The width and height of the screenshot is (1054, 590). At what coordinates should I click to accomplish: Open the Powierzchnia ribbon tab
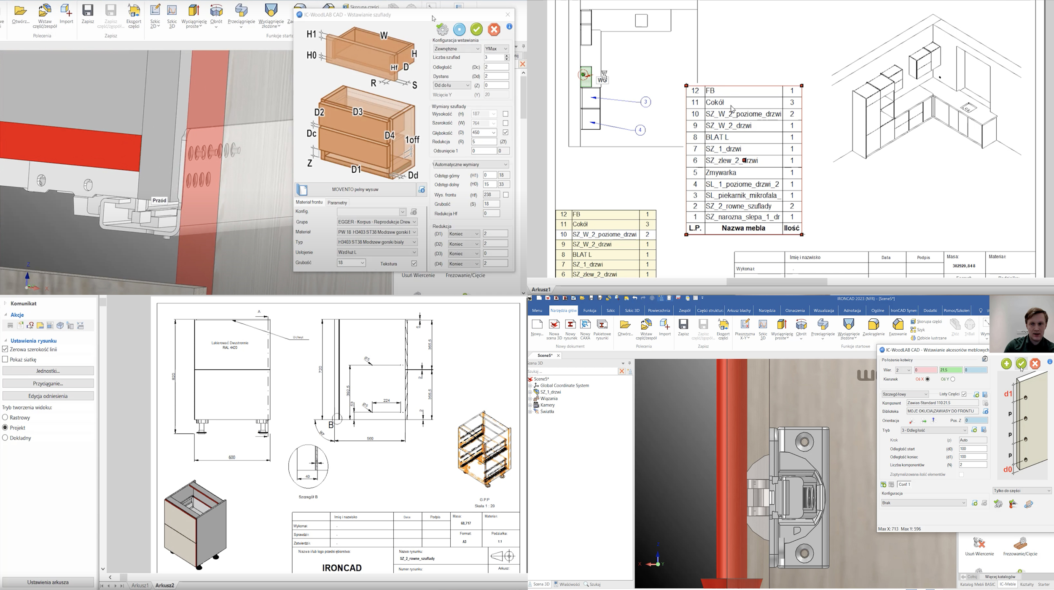tap(659, 311)
